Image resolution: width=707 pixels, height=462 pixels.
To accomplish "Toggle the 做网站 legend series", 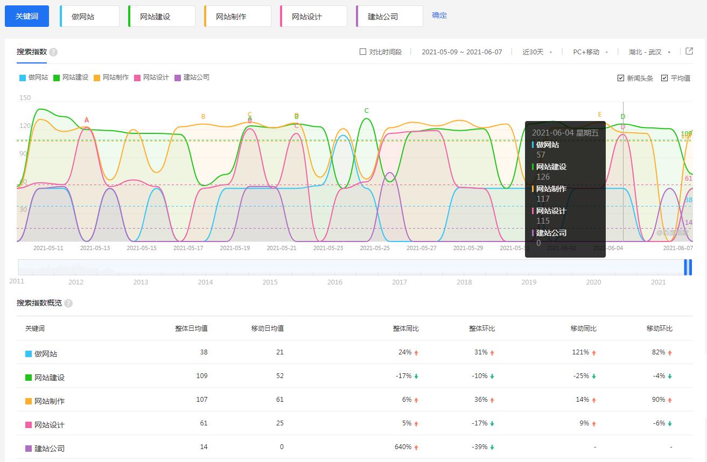I will [x=33, y=77].
